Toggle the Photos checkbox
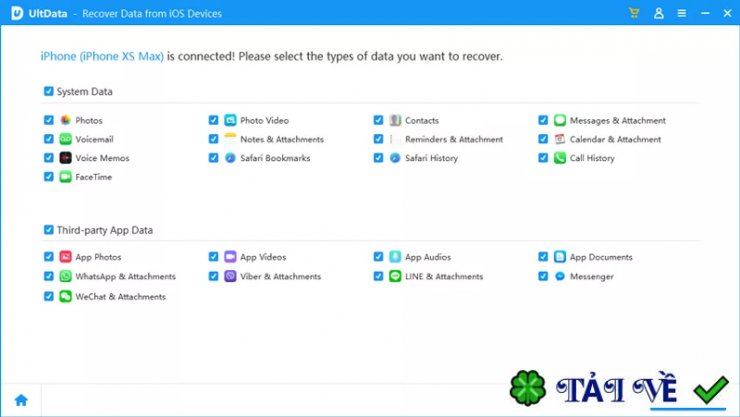The image size is (740, 417). click(x=49, y=120)
